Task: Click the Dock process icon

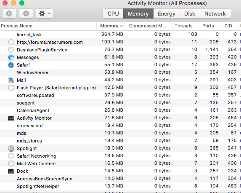Action: 11,171
